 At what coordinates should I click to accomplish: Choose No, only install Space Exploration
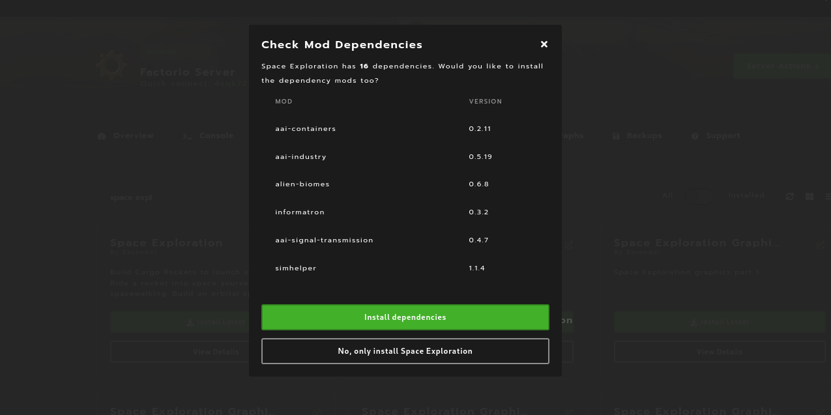click(x=405, y=351)
